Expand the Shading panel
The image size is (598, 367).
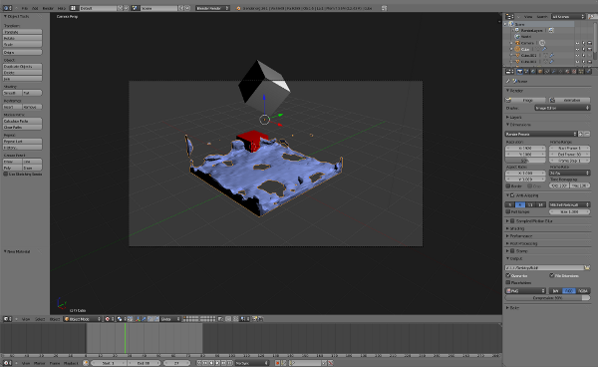coord(517,228)
